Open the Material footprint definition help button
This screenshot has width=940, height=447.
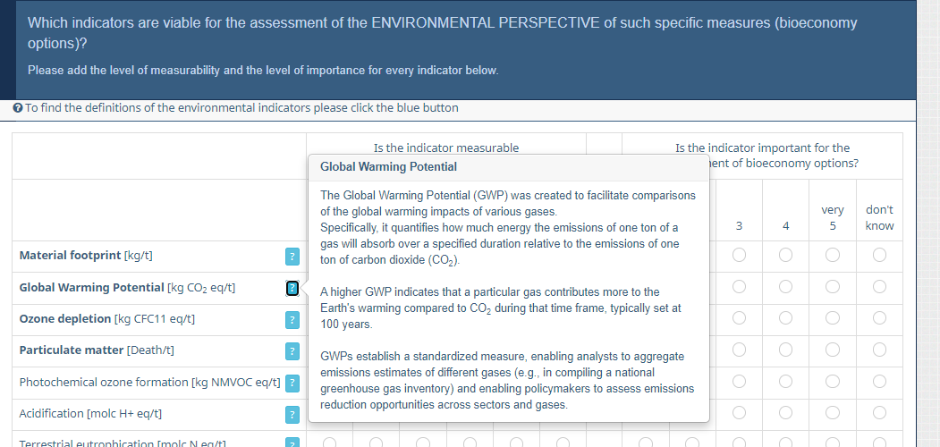click(x=292, y=257)
